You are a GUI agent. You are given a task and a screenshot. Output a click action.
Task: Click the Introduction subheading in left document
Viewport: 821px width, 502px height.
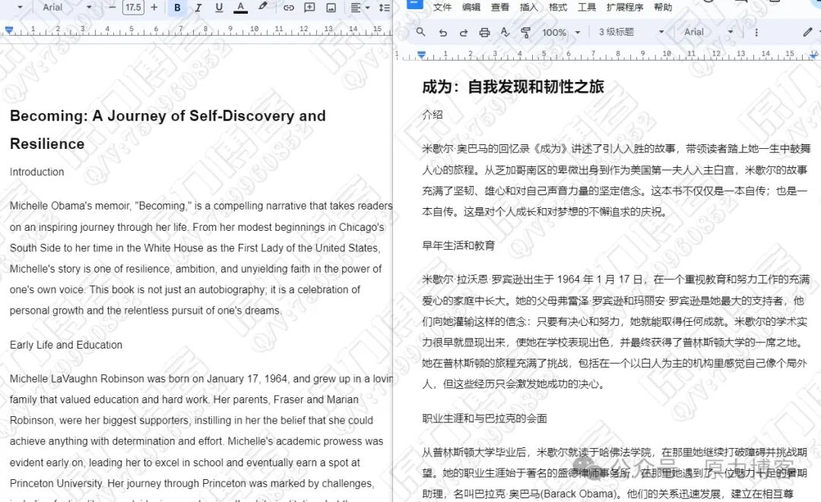(36, 172)
